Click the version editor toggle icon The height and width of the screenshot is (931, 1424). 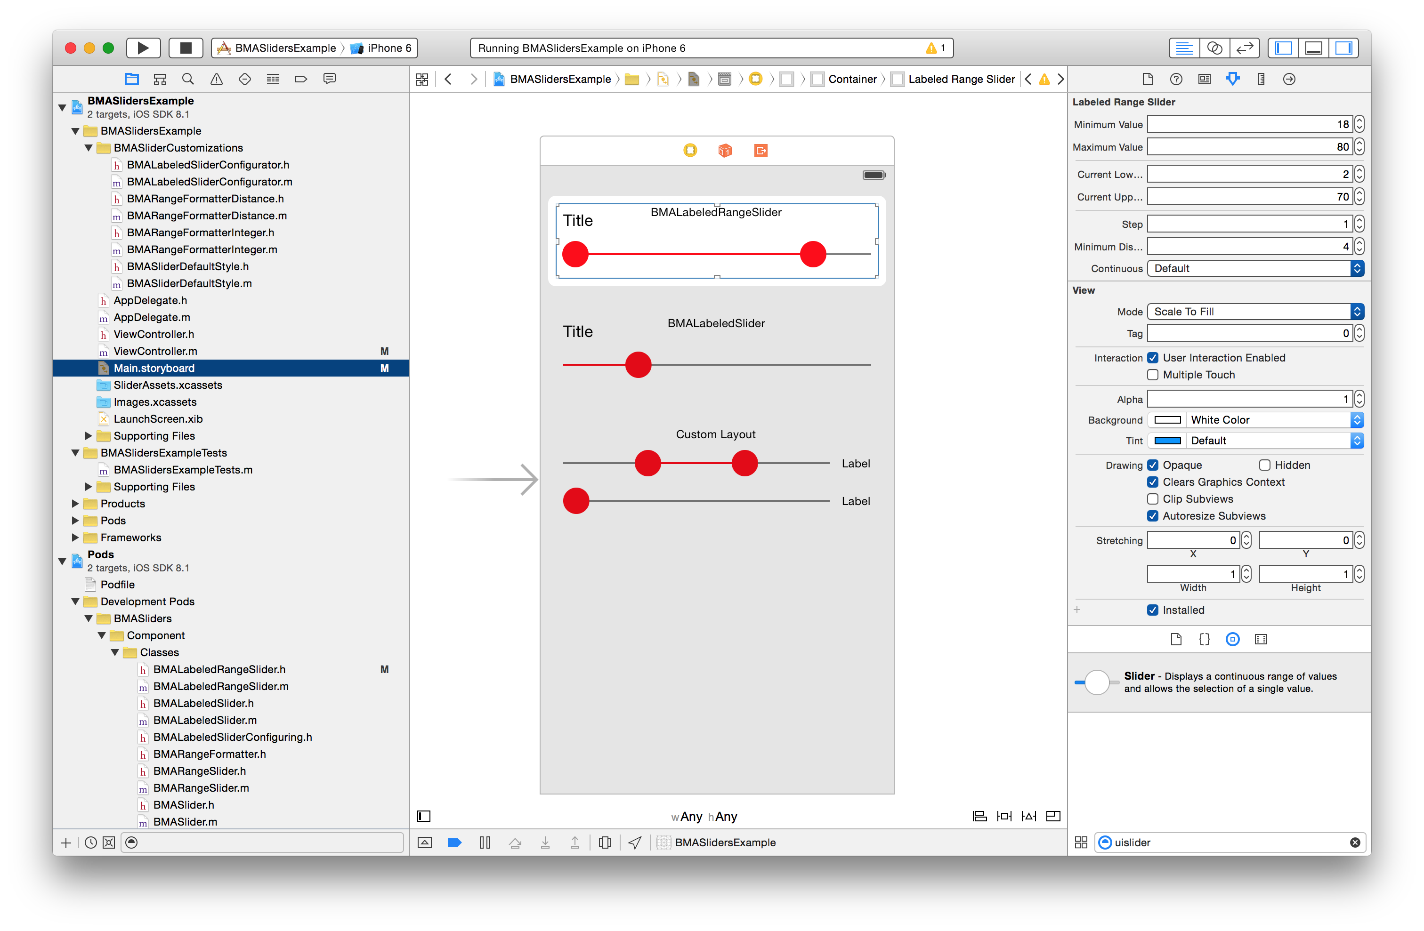coord(1246,49)
